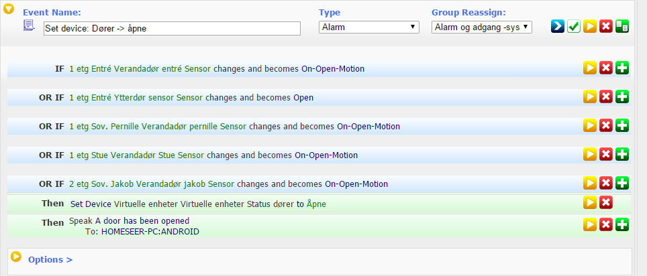The height and width of the screenshot is (276, 647).
Task: Click the On-Open-Motion value in first trigger
Action: [333, 69]
